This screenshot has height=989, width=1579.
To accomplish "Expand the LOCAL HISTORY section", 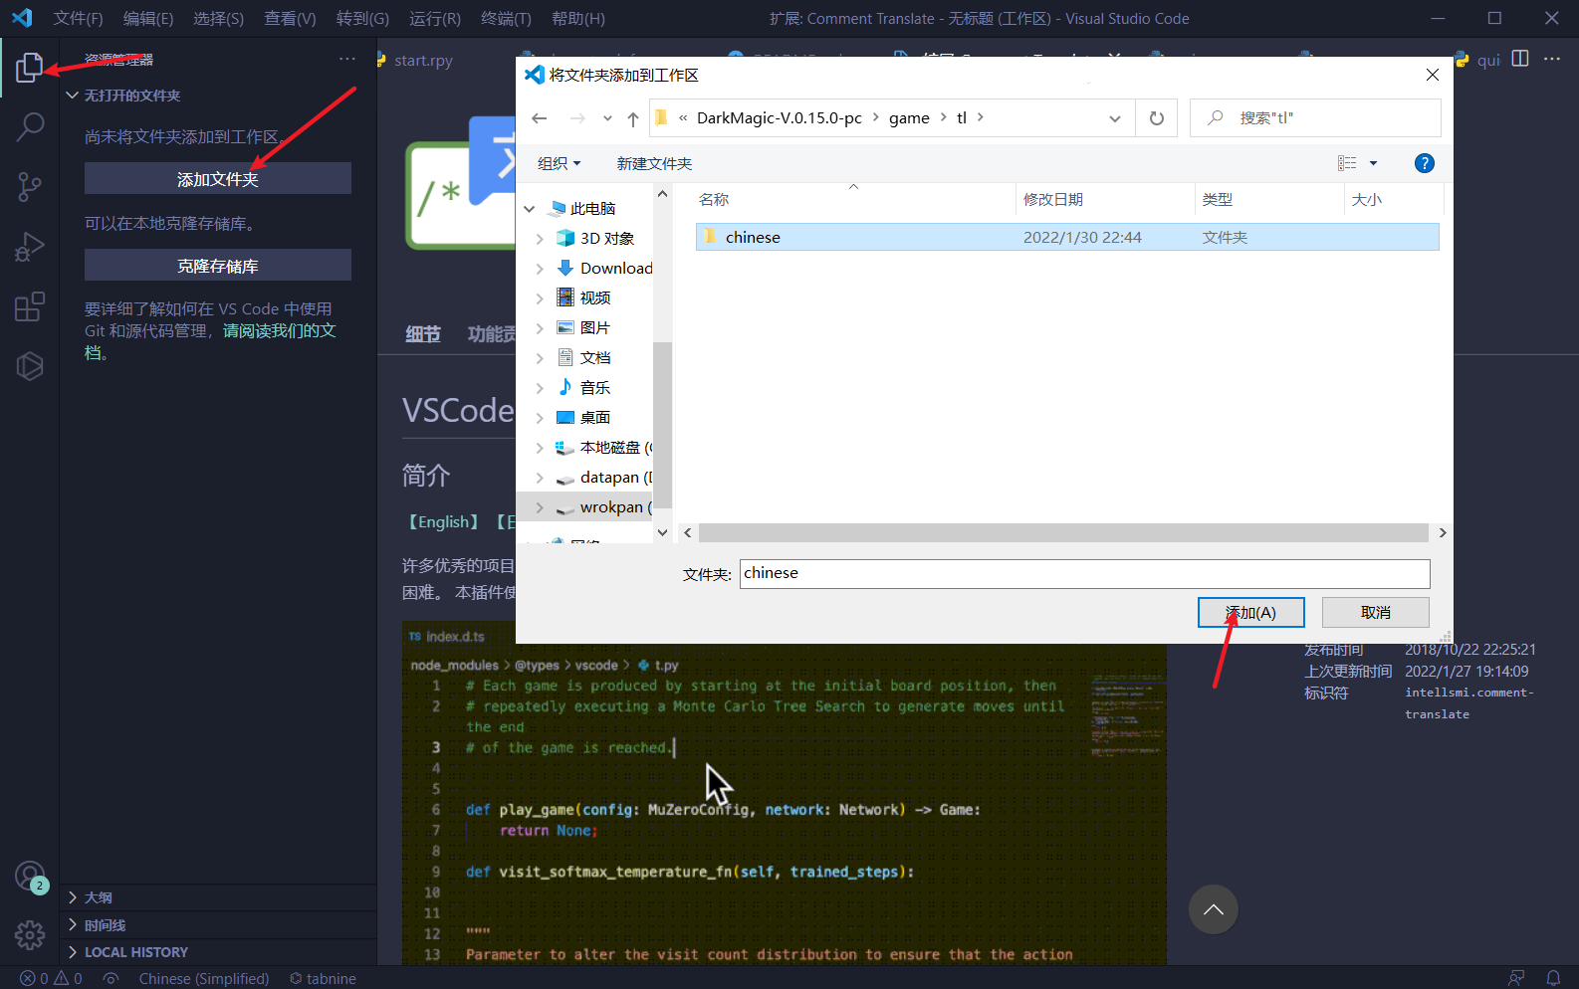I will tap(218, 952).
